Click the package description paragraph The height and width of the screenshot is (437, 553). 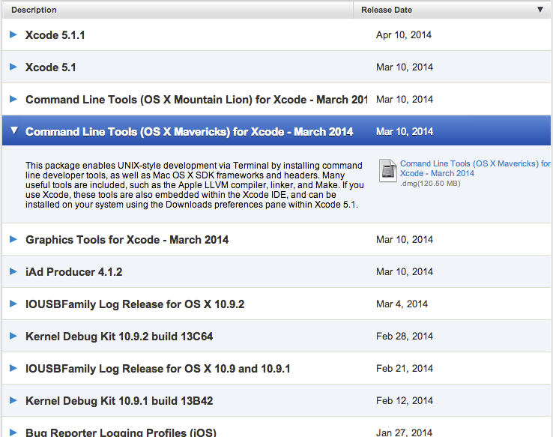coord(194,185)
